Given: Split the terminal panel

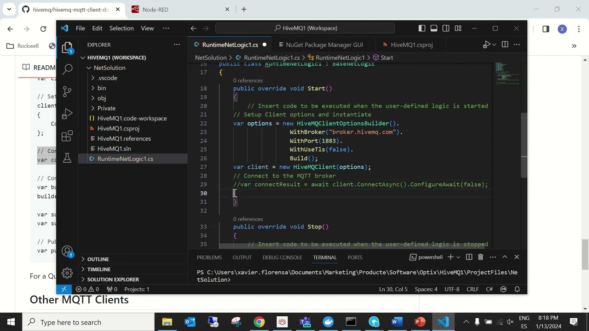Looking at the screenshot, I should pos(469,257).
